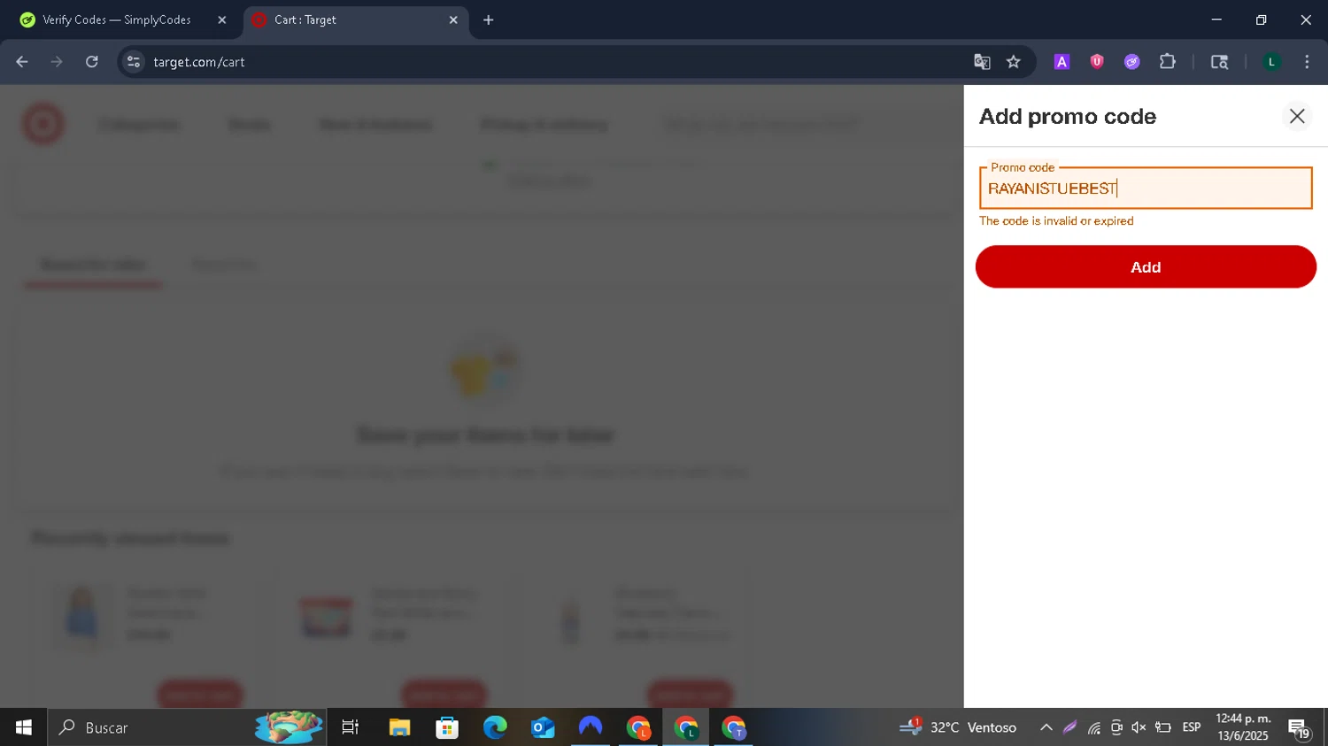Open the first Chrome taskbar icon with the L badge
The height and width of the screenshot is (746, 1328).
tap(638, 727)
